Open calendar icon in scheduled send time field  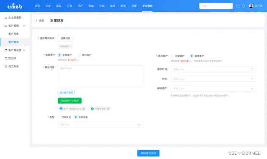tap(139, 125)
